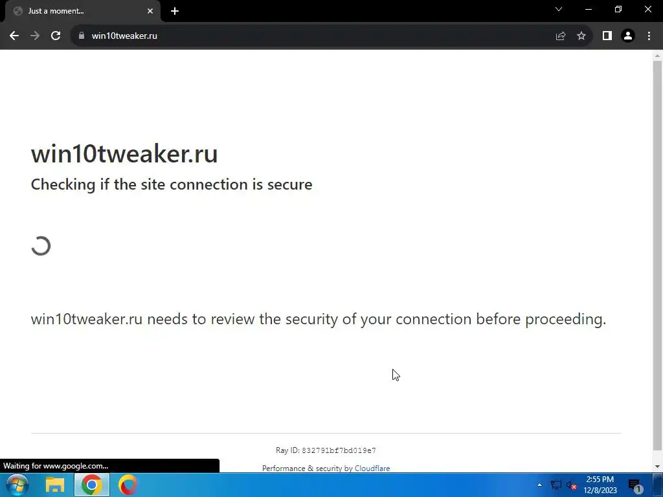
Task: Open a new tab with the plus button
Action: [x=175, y=11]
